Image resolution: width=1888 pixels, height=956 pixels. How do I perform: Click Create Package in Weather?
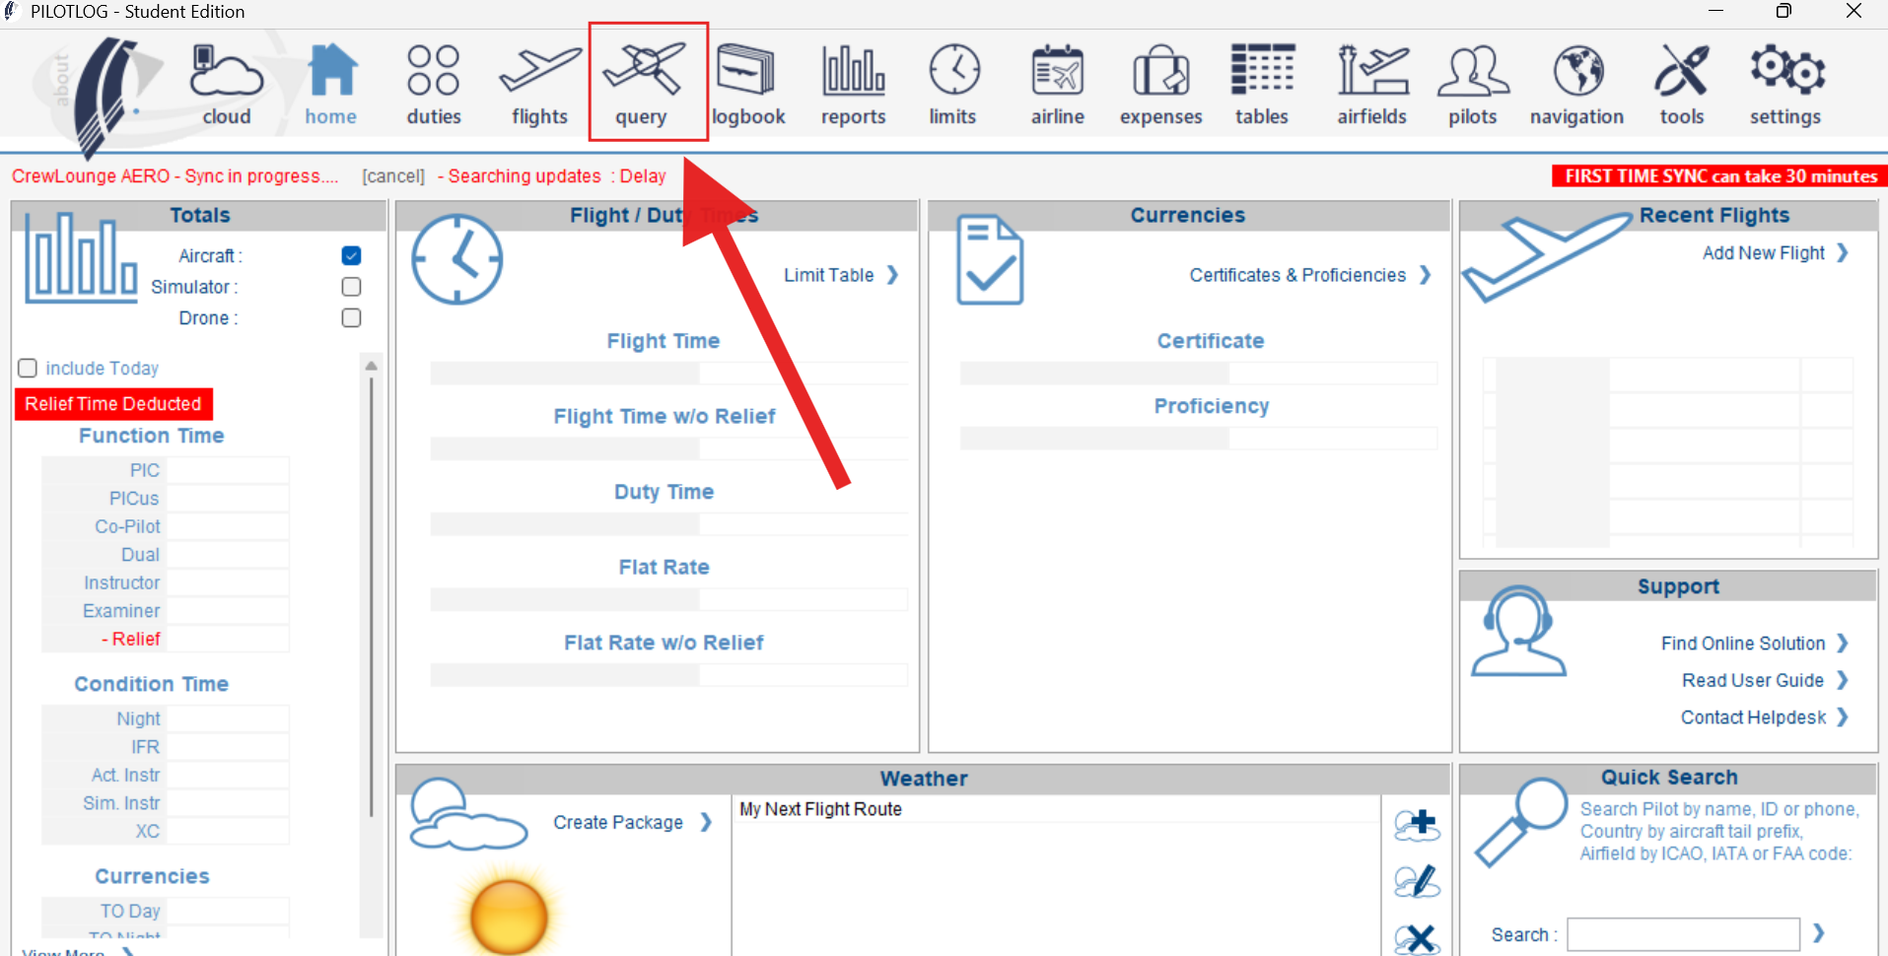633,822
